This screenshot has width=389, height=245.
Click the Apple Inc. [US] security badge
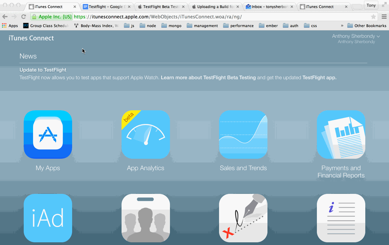(52, 17)
